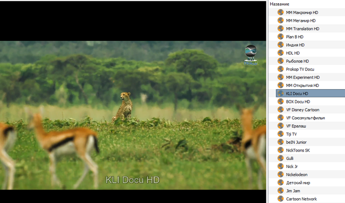Click the icon beside Рыболов HD
Viewport: 345px width, 203px height.
280,61
